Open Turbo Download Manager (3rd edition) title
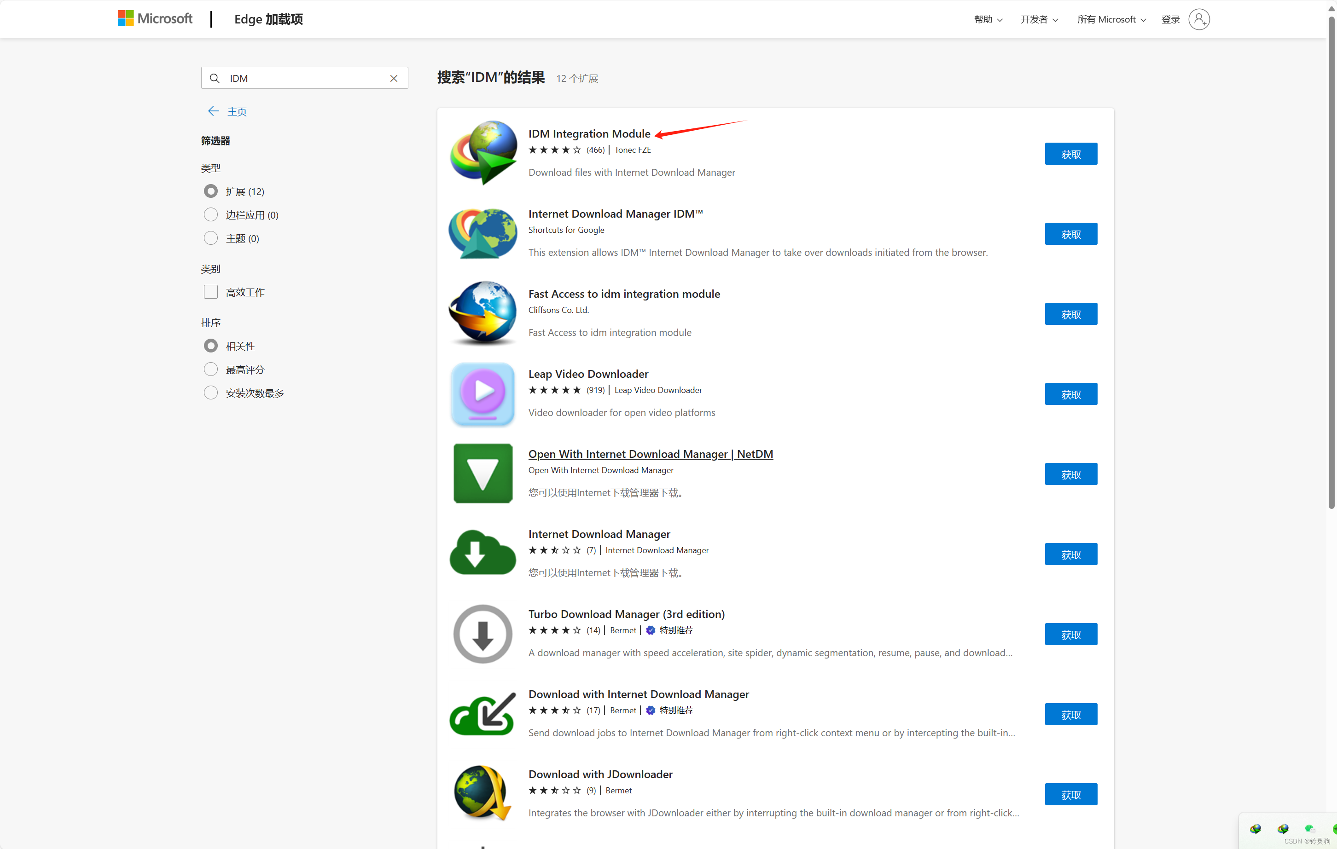 pyautogui.click(x=626, y=614)
